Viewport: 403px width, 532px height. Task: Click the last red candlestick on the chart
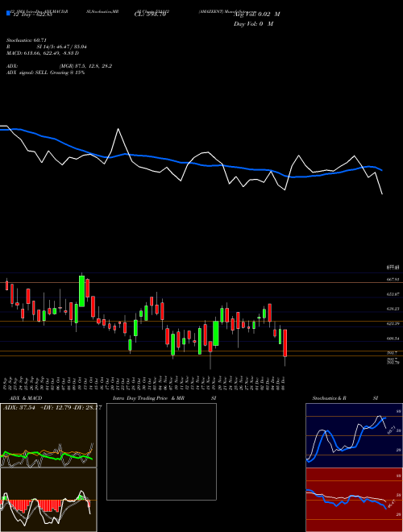coord(285,343)
